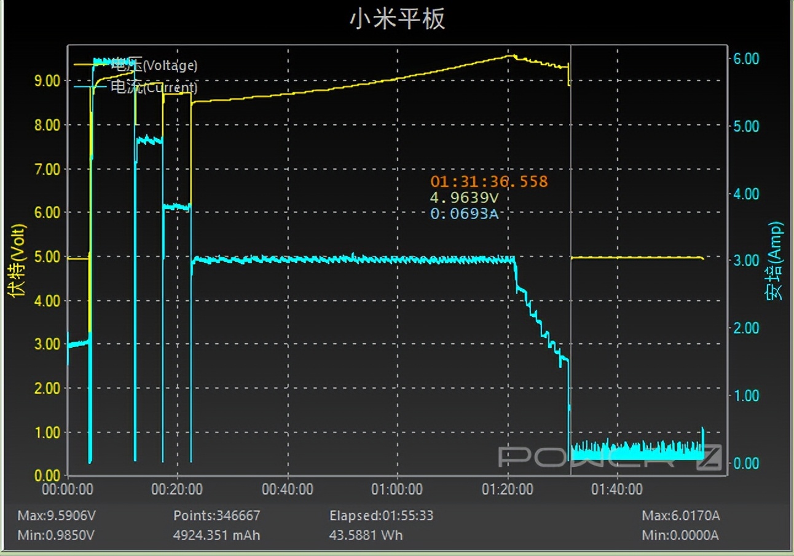The width and height of the screenshot is (794, 556).
Task: Toggle the 电压(Voltage) curve visibility
Action: [x=152, y=65]
